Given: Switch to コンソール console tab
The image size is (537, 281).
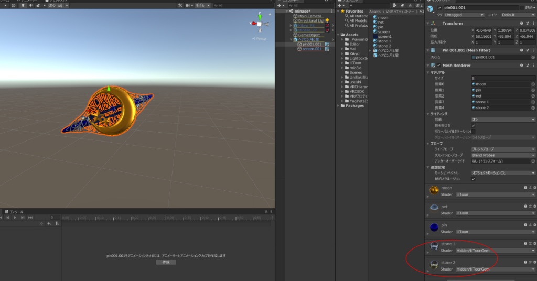Looking at the screenshot, I should click(14, 212).
